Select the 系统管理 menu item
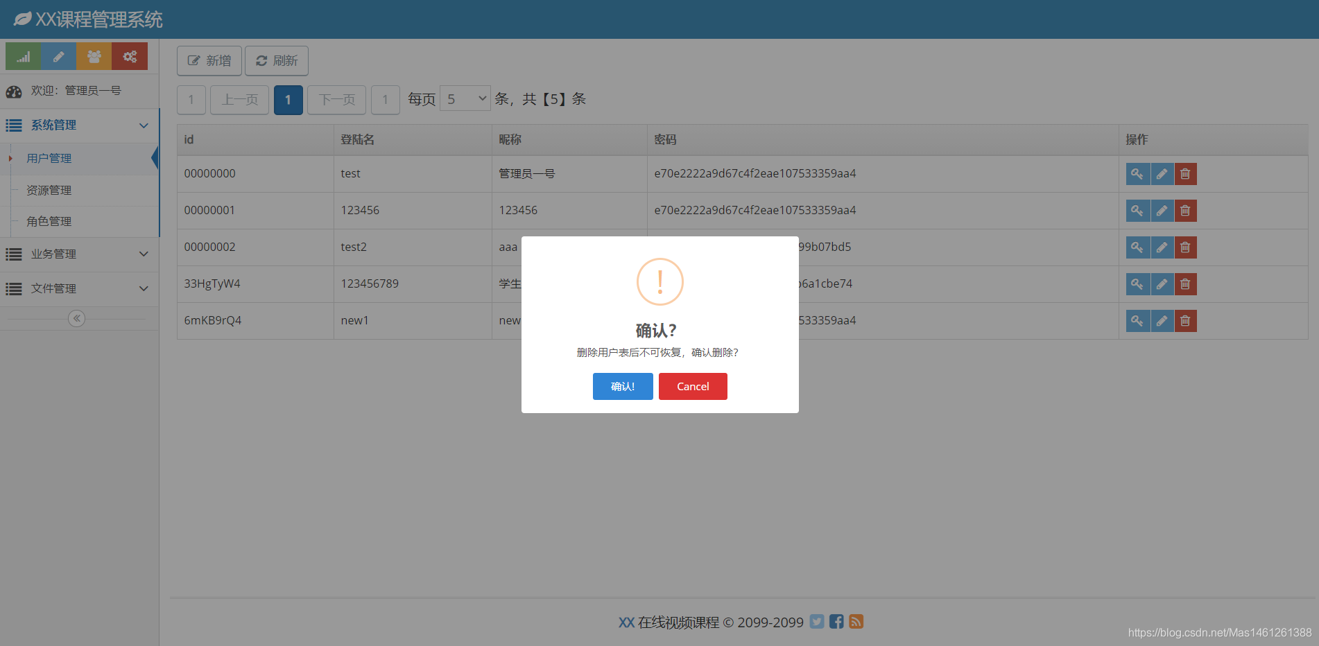The height and width of the screenshot is (646, 1319). point(79,125)
